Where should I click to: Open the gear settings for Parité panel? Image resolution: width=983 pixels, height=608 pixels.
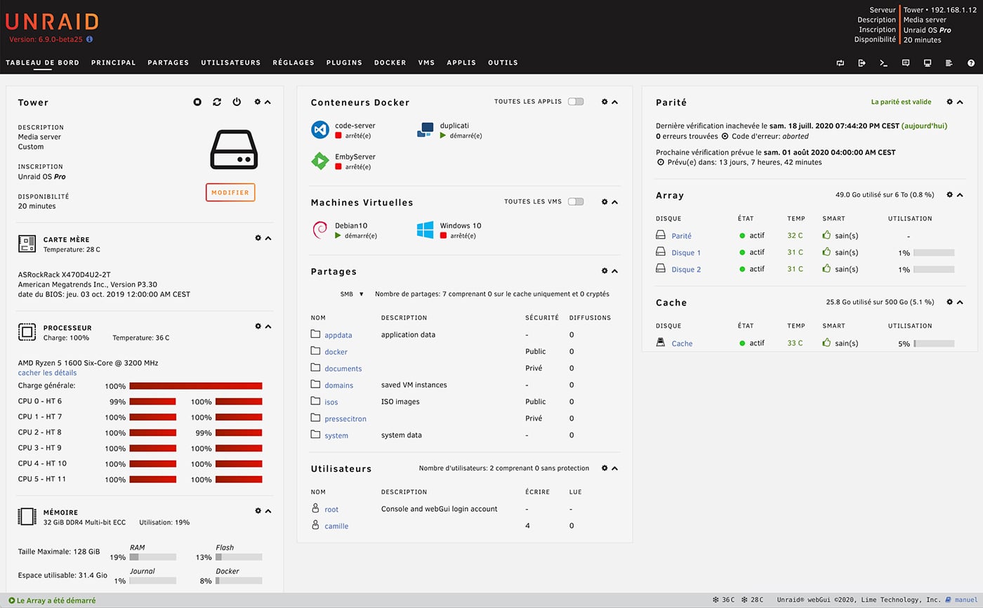(949, 102)
